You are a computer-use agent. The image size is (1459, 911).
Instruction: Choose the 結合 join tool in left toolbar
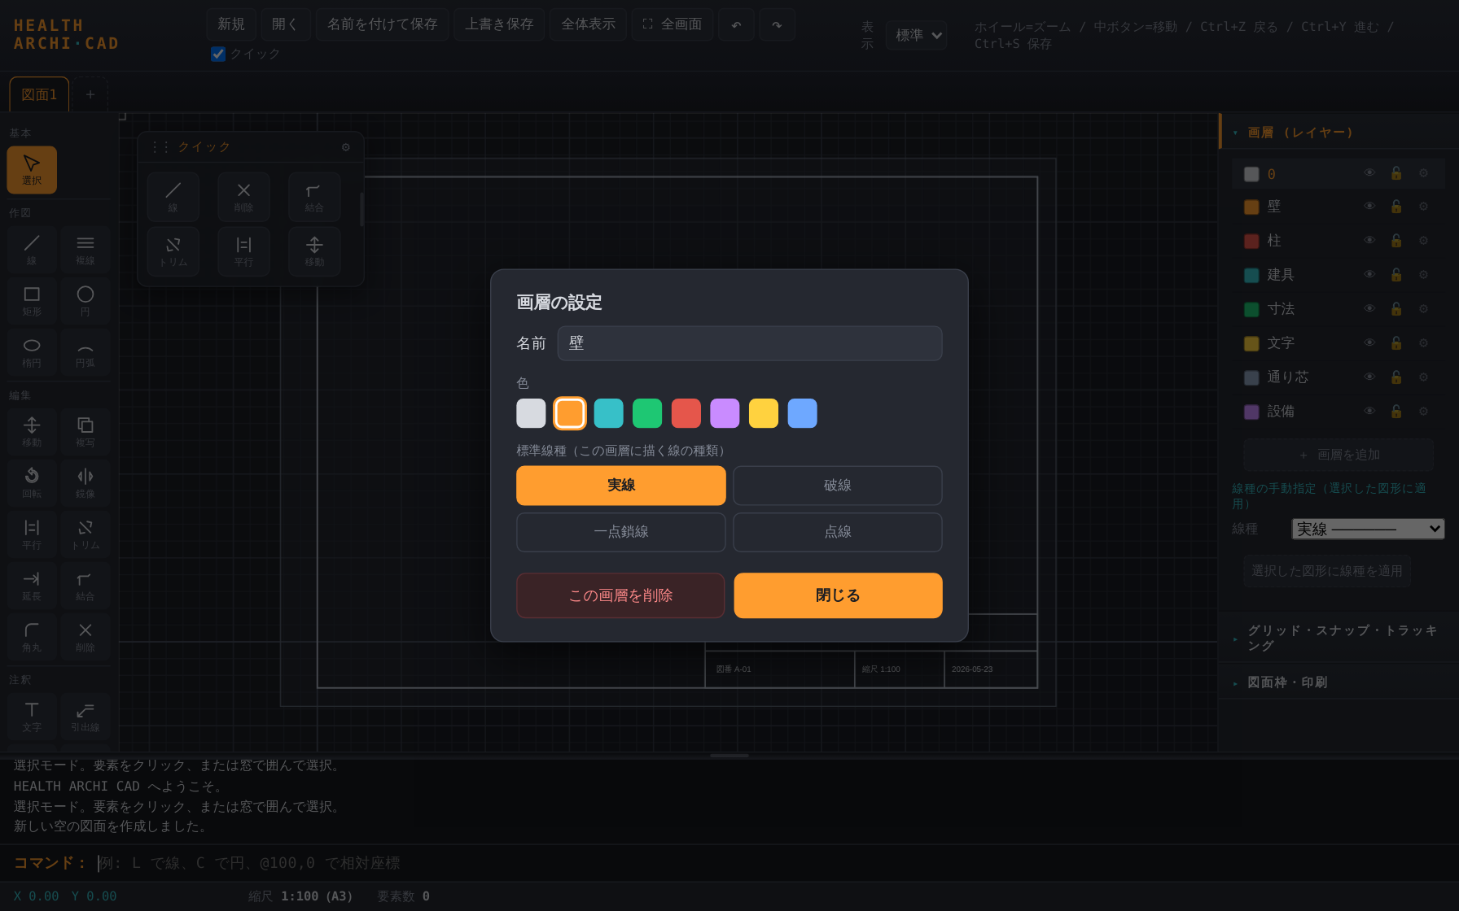pos(85,585)
